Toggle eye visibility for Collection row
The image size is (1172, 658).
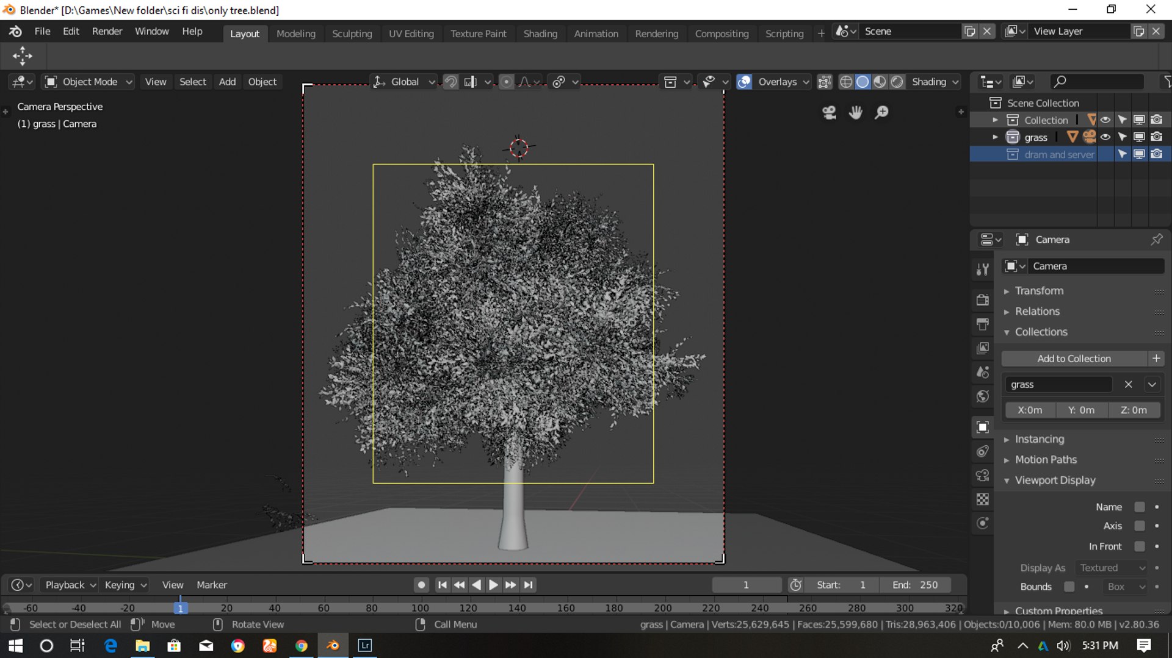pos(1105,120)
